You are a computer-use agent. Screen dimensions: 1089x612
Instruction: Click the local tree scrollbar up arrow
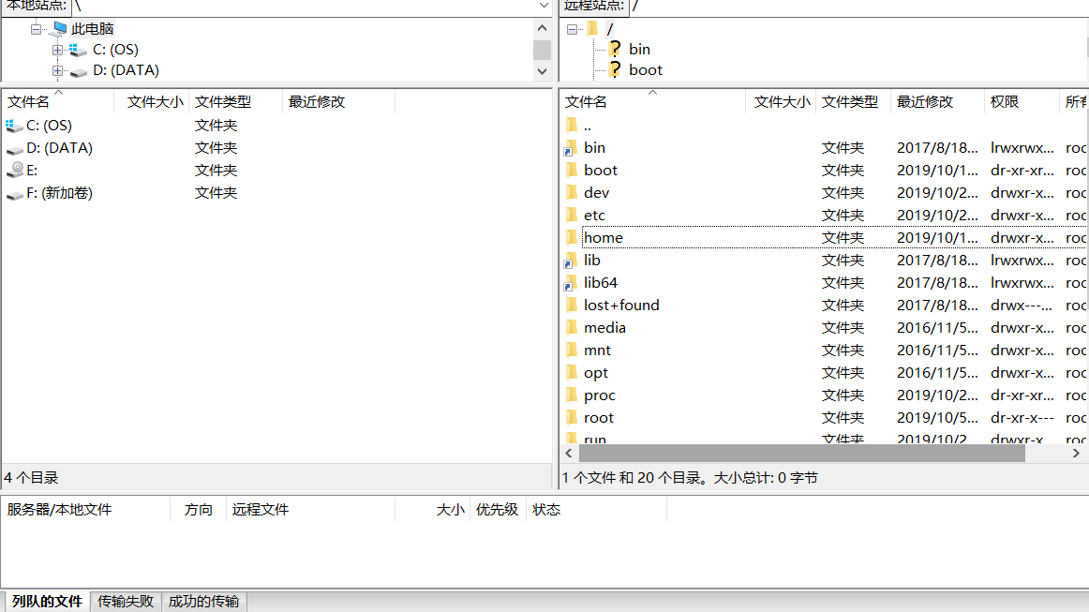coord(543,28)
